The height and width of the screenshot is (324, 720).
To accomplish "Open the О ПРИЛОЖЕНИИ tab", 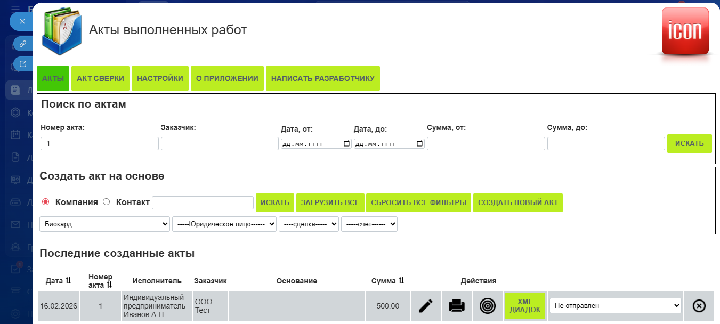I will coord(227,78).
